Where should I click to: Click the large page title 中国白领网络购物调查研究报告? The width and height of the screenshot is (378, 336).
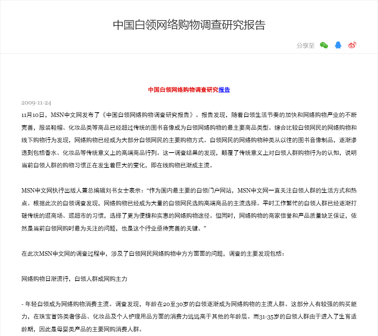pos(189,25)
